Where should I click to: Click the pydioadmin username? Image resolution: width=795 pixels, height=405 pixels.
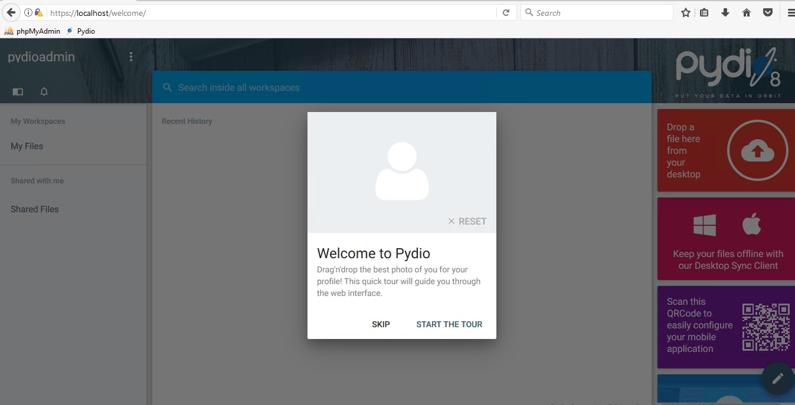pos(41,57)
